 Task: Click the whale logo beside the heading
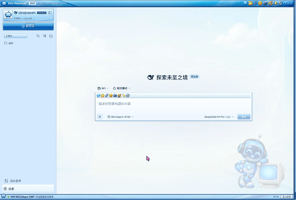(151, 77)
